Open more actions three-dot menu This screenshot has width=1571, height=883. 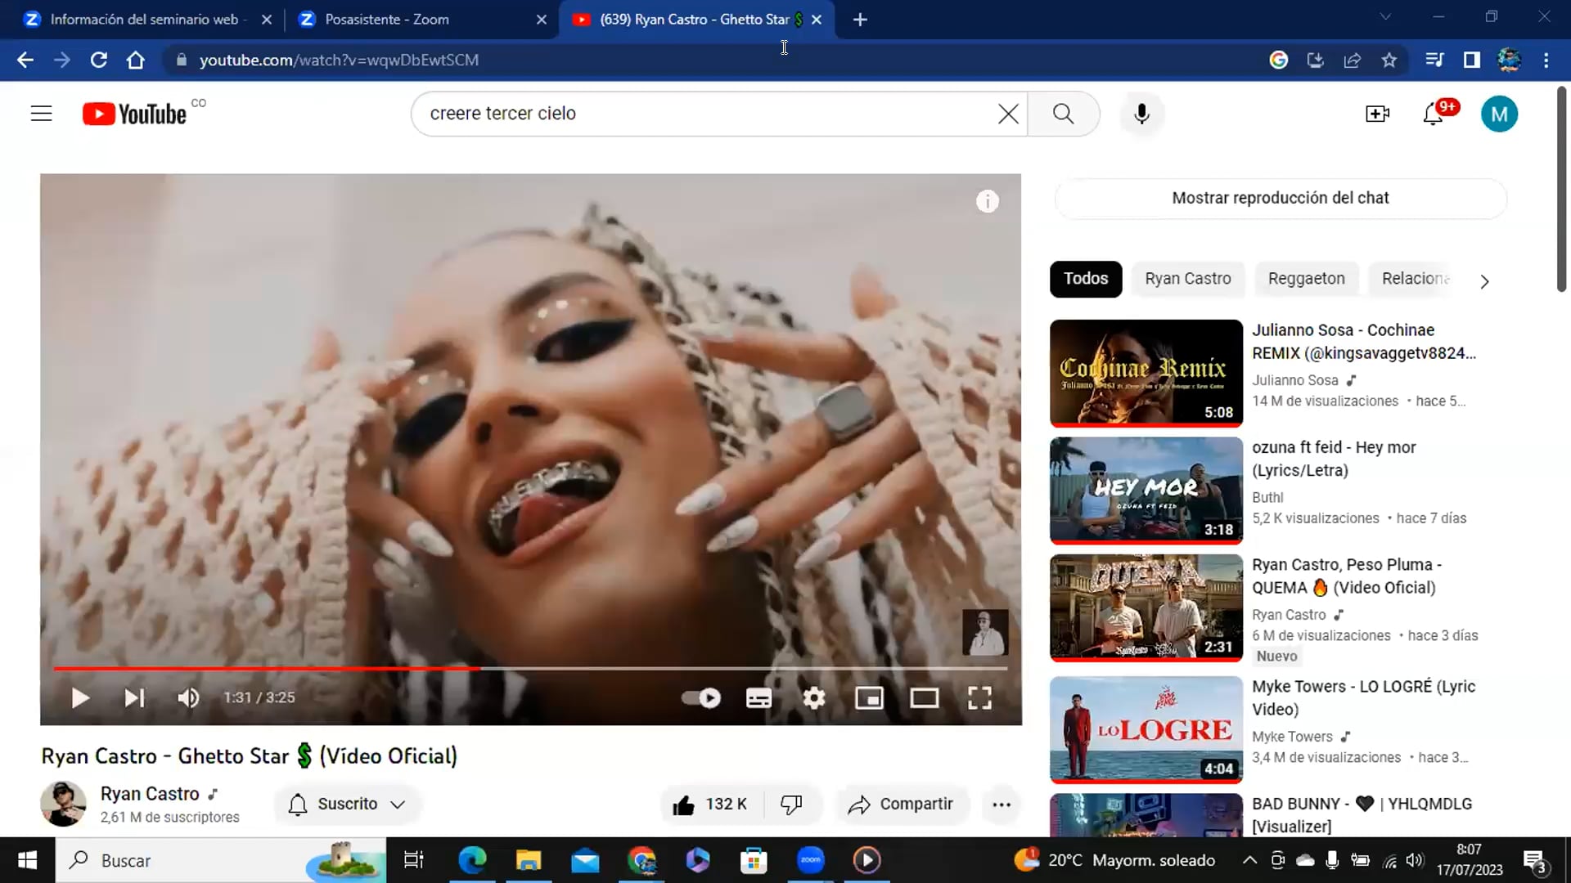(1002, 805)
